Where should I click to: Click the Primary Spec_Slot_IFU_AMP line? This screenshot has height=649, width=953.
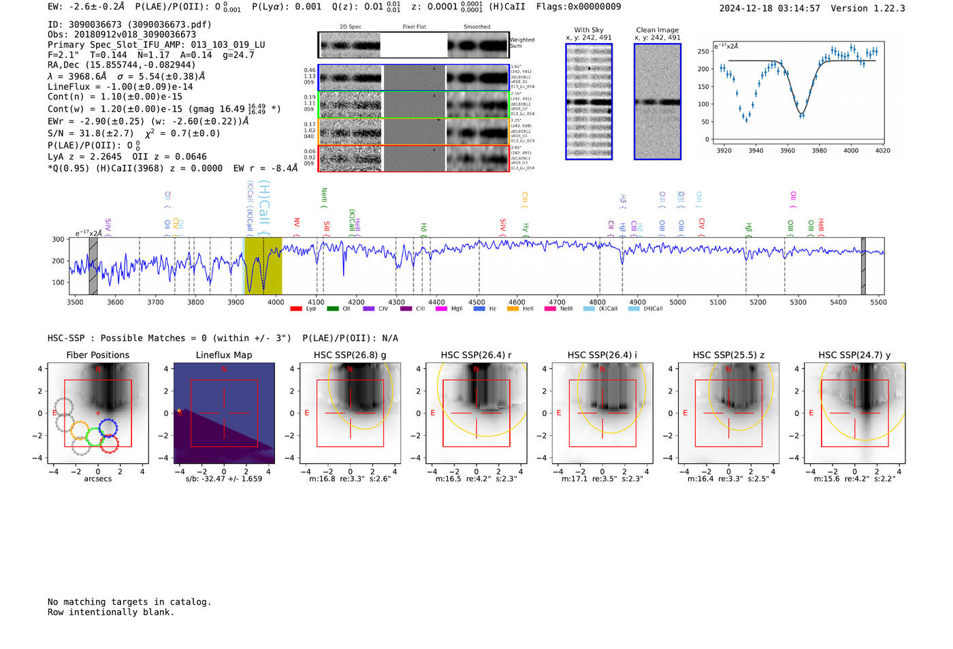[x=157, y=45]
